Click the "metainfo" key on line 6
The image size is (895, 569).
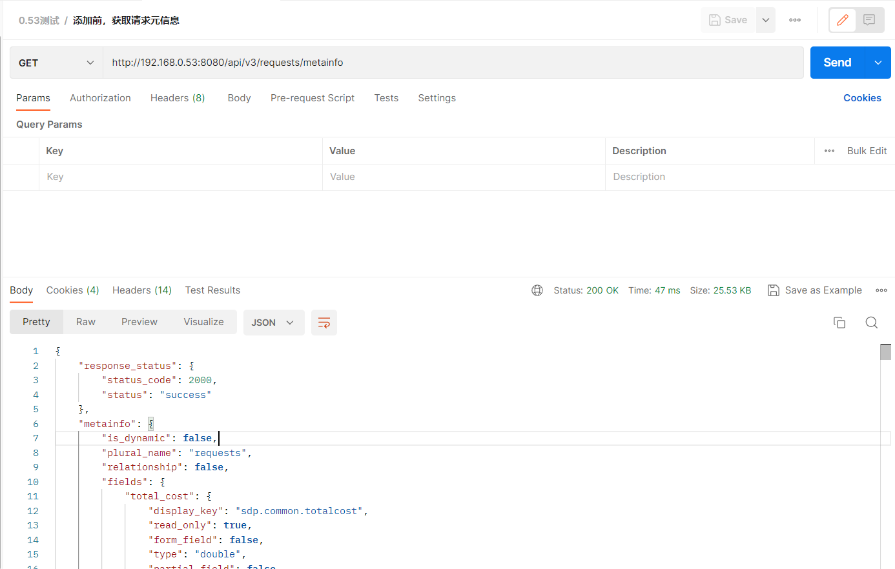[x=107, y=424]
